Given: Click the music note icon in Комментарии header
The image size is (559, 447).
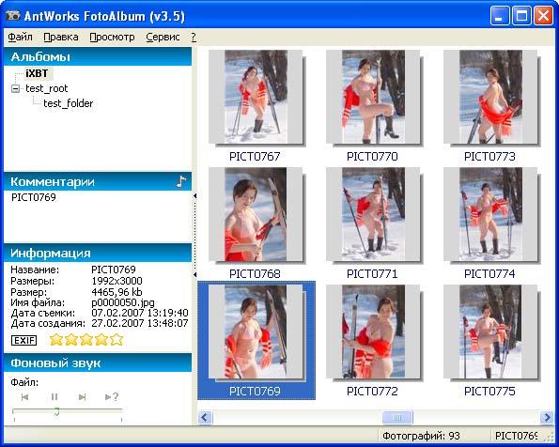Looking at the screenshot, I should (181, 181).
